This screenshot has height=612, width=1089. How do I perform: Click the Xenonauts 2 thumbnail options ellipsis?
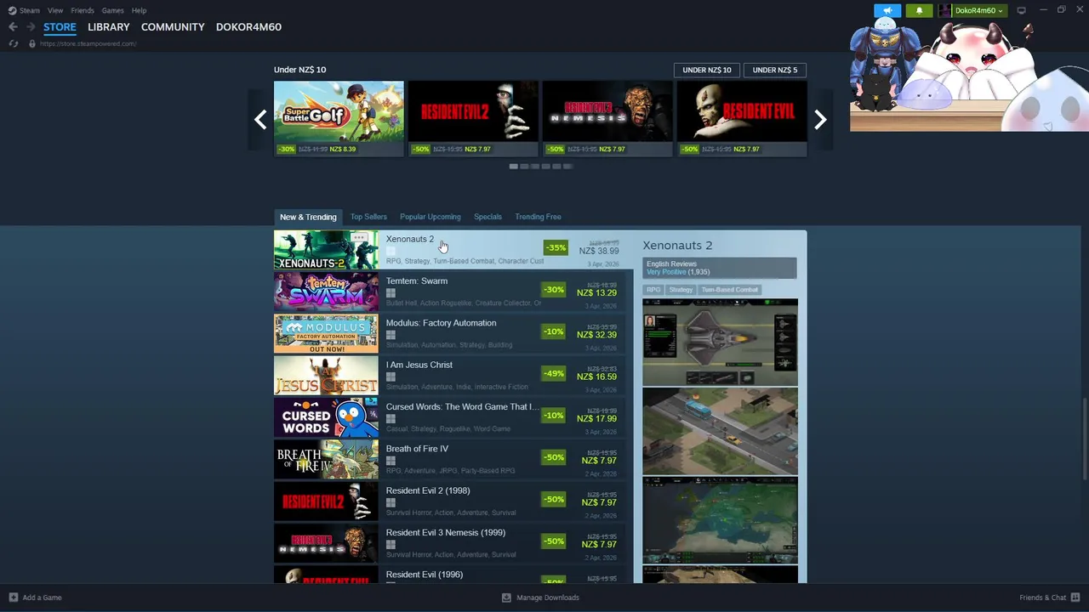pyautogui.click(x=359, y=238)
